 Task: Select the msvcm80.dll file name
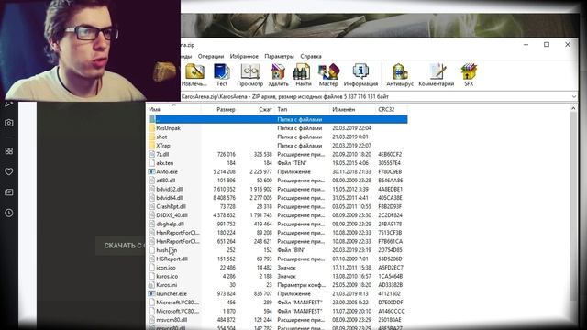(172, 320)
